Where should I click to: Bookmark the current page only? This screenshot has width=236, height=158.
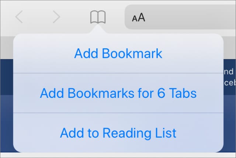coord(118,53)
